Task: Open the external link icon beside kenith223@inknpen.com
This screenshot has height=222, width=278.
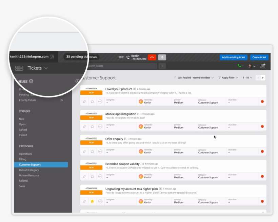Action: coord(52,57)
